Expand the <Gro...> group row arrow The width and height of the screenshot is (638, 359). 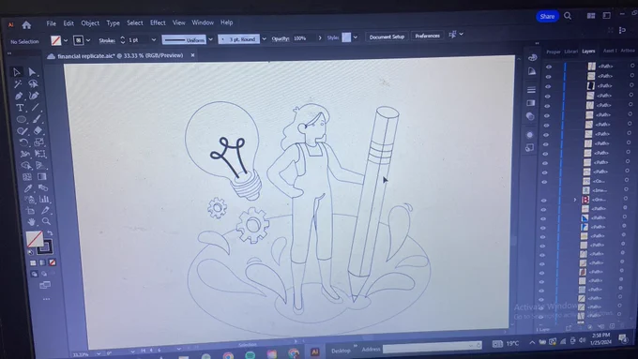coord(575,200)
